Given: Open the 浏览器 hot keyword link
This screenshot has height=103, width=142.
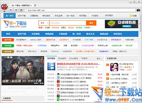Looking at the screenshot, I should [47, 28].
